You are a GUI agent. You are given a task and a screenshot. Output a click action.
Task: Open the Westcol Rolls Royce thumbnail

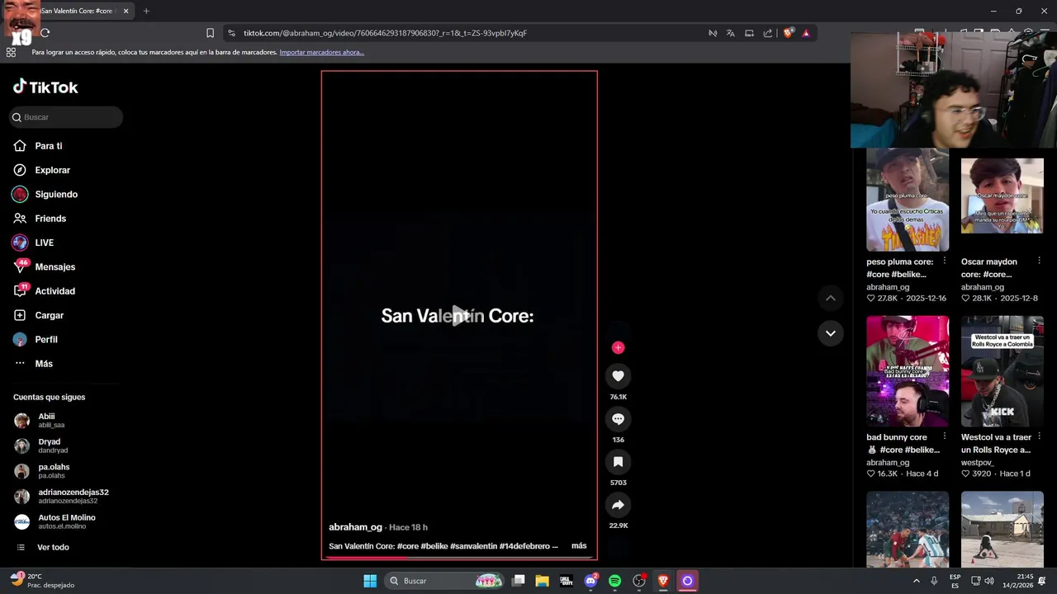click(1002, 371)
